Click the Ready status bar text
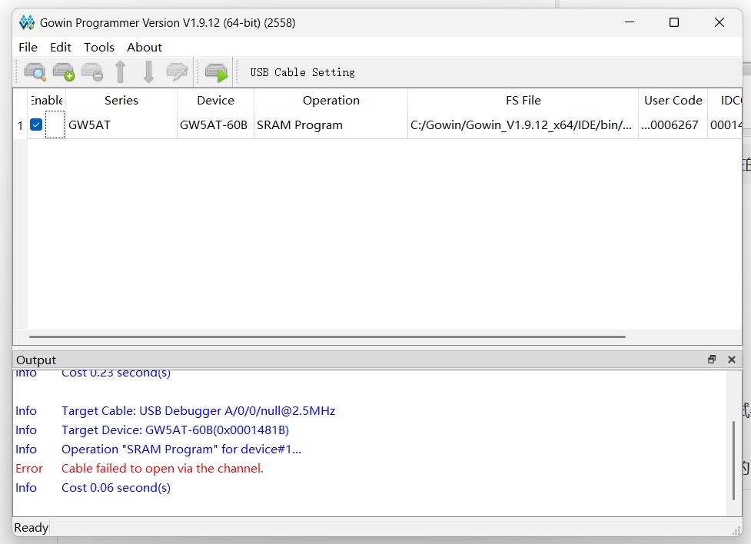The height and width of the screenshot is (544, 751). coord(32,527)
